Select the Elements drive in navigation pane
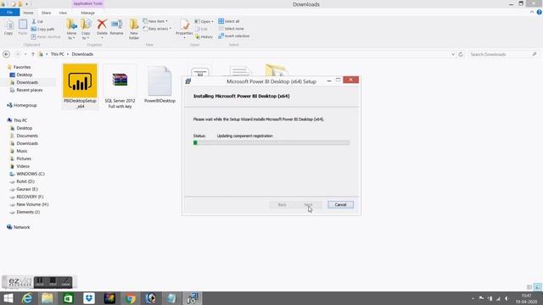The width and height of the screenshot is (543, 305). (x=28, y=212)
